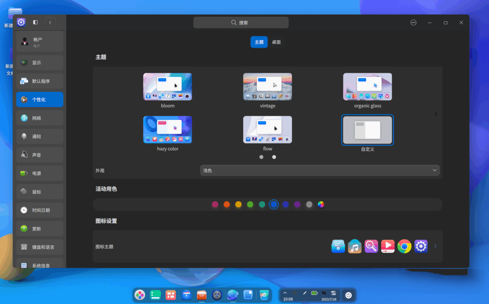Select the second theme page dot
The height and width of the screenshot is (304, 489).
click(x=274, y=157)
